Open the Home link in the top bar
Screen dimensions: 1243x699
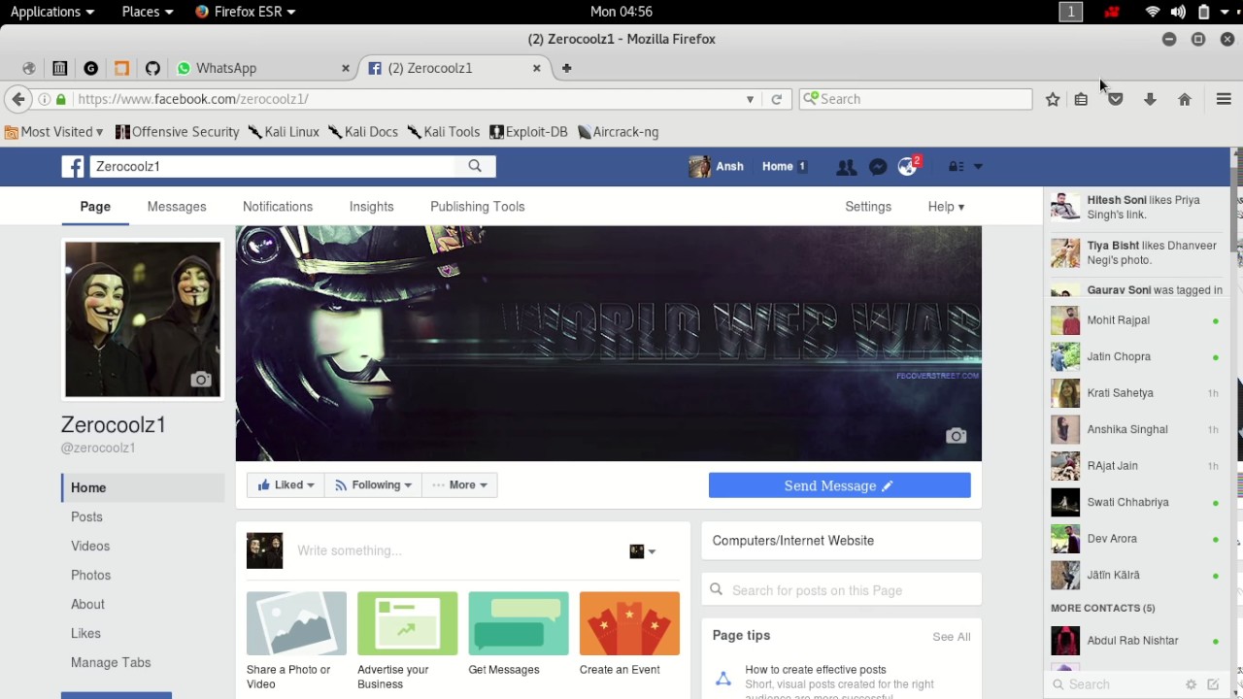tap(778, 167)
